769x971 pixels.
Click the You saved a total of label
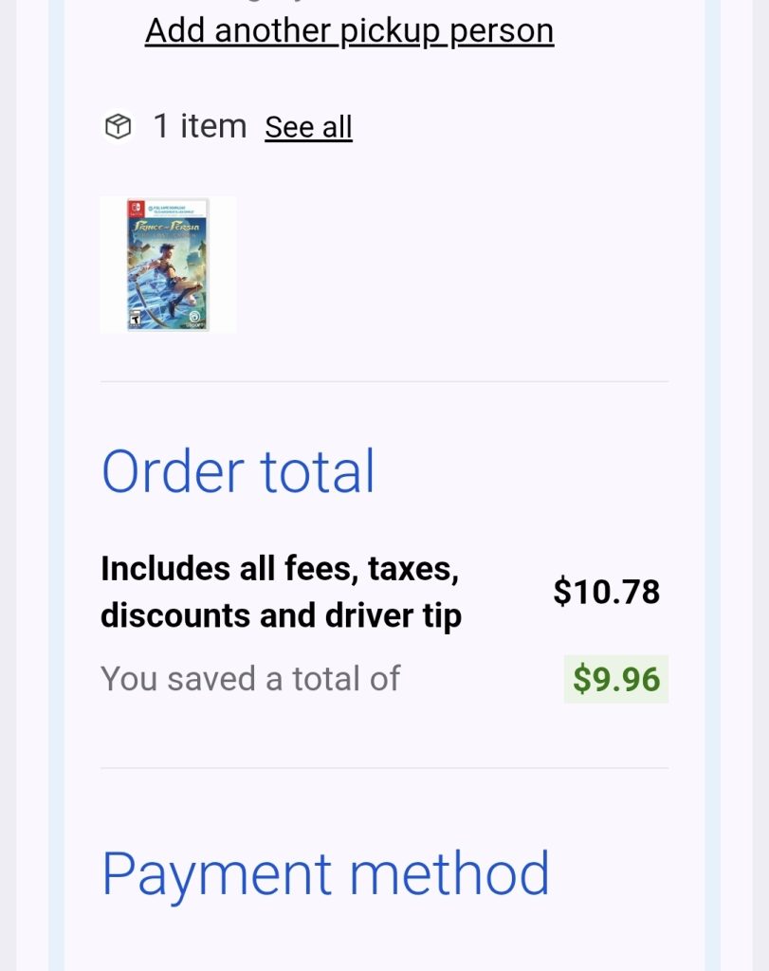tap(250, 679)
